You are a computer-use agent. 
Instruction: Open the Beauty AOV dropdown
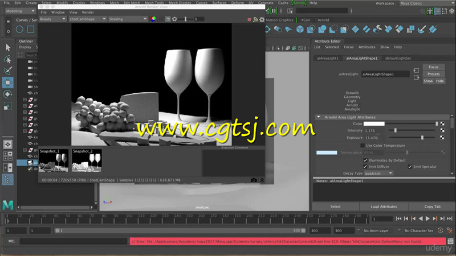(52, 19)
